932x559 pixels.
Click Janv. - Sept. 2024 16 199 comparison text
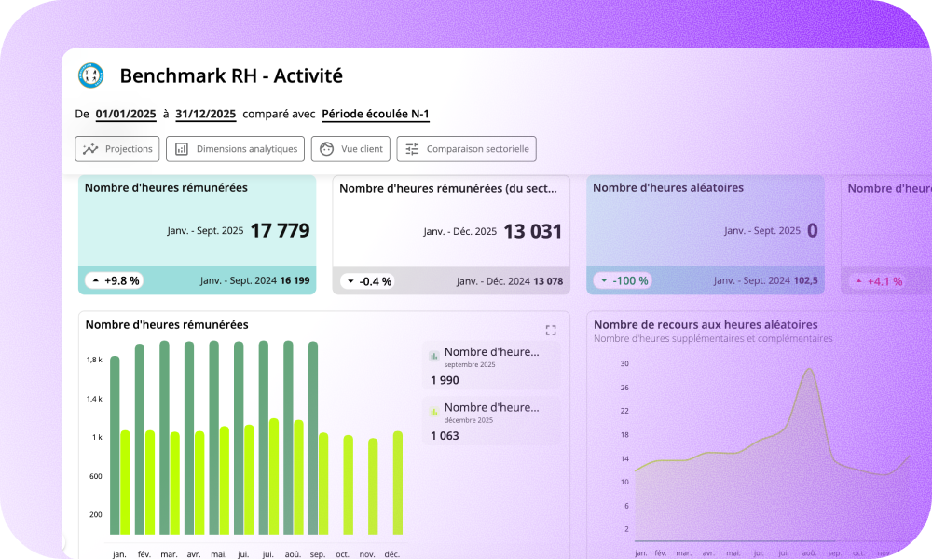[255, 280]
